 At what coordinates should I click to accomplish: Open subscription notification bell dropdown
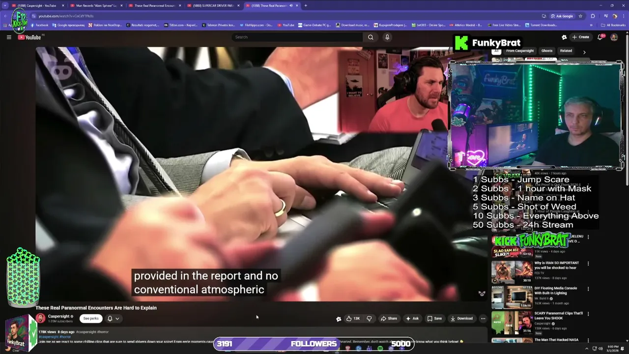click(x=113, y=319)
